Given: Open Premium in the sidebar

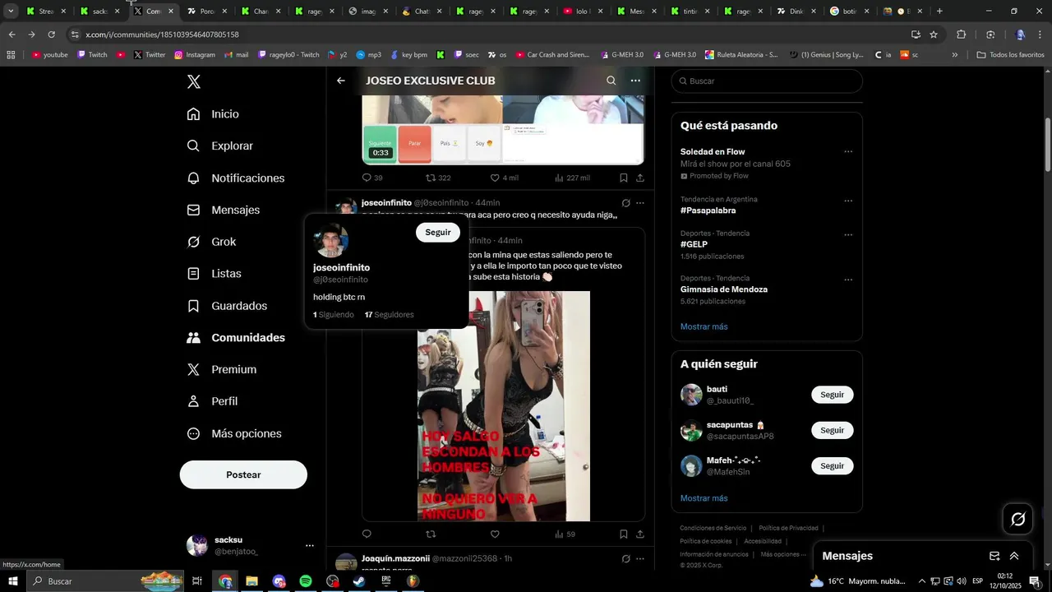Looking at the screenshot, I should point(221,370).
